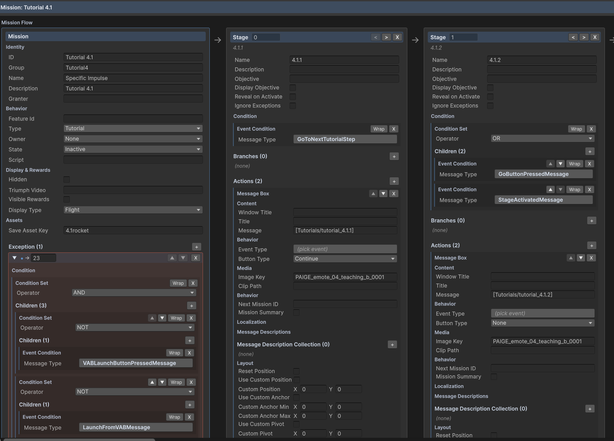Image resolution: width=614 pixels, height=441 pixels.
Task: Click the StageActivatedMessage type button
Action: [544, 200]
